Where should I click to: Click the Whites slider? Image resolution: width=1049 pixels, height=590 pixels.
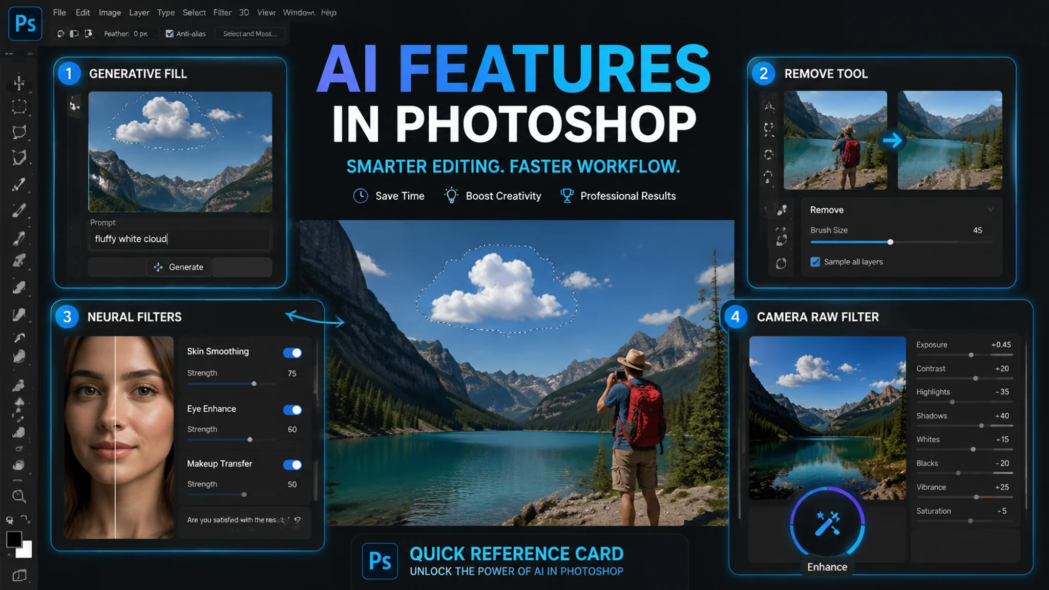point(964,449)
